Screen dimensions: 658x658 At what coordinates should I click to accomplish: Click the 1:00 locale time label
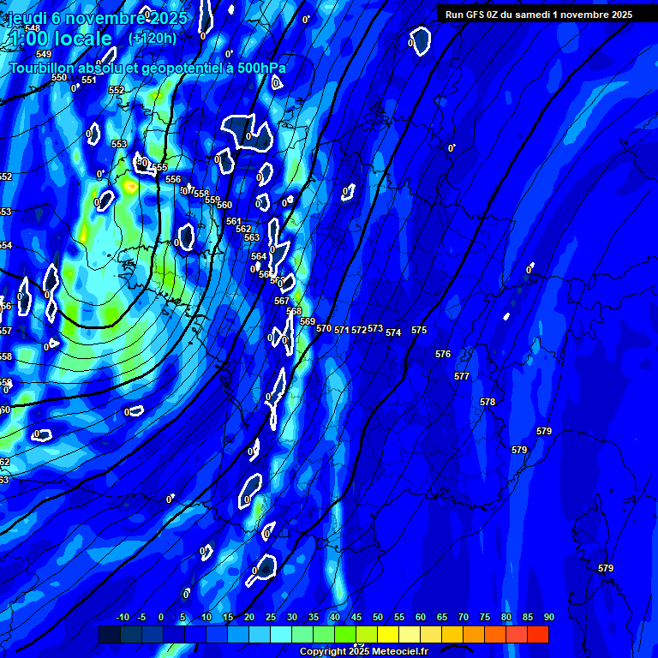tap(60, 39)
